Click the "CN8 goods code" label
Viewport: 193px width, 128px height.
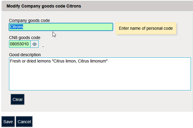(25, 38)
